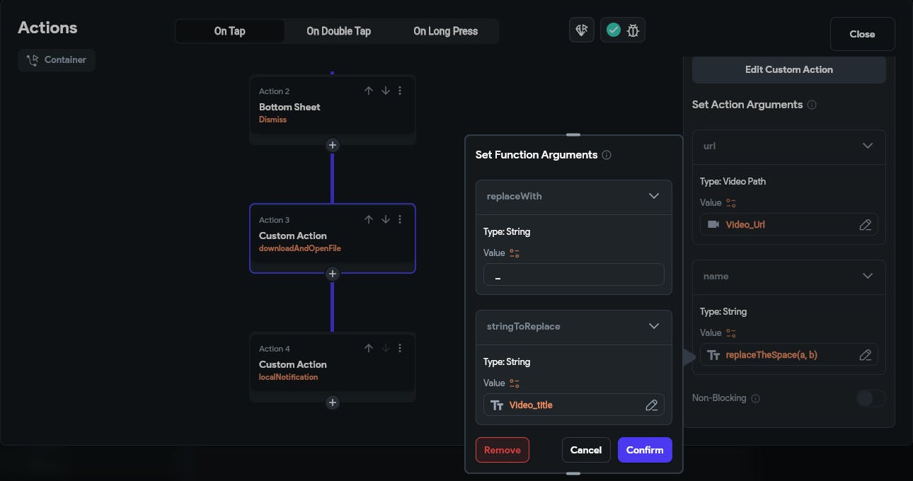Image resolution: width=913 pixels, height=481 pixels.
Task: Click the red Remove button
Action: click(503, 450)
